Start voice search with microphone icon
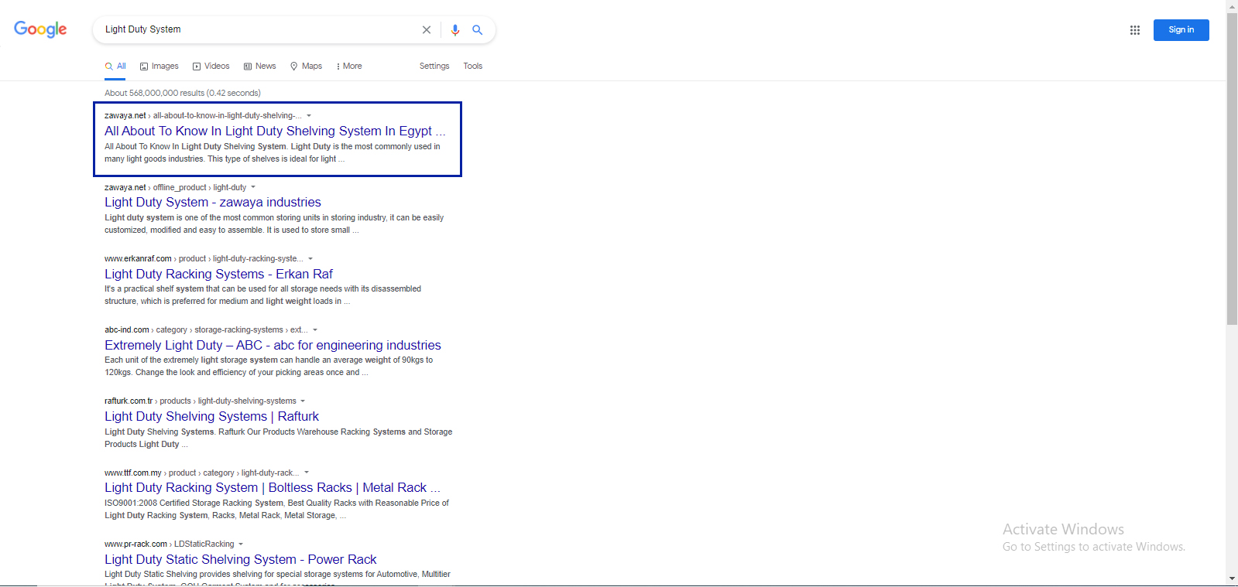 click(x=455, y=29)
